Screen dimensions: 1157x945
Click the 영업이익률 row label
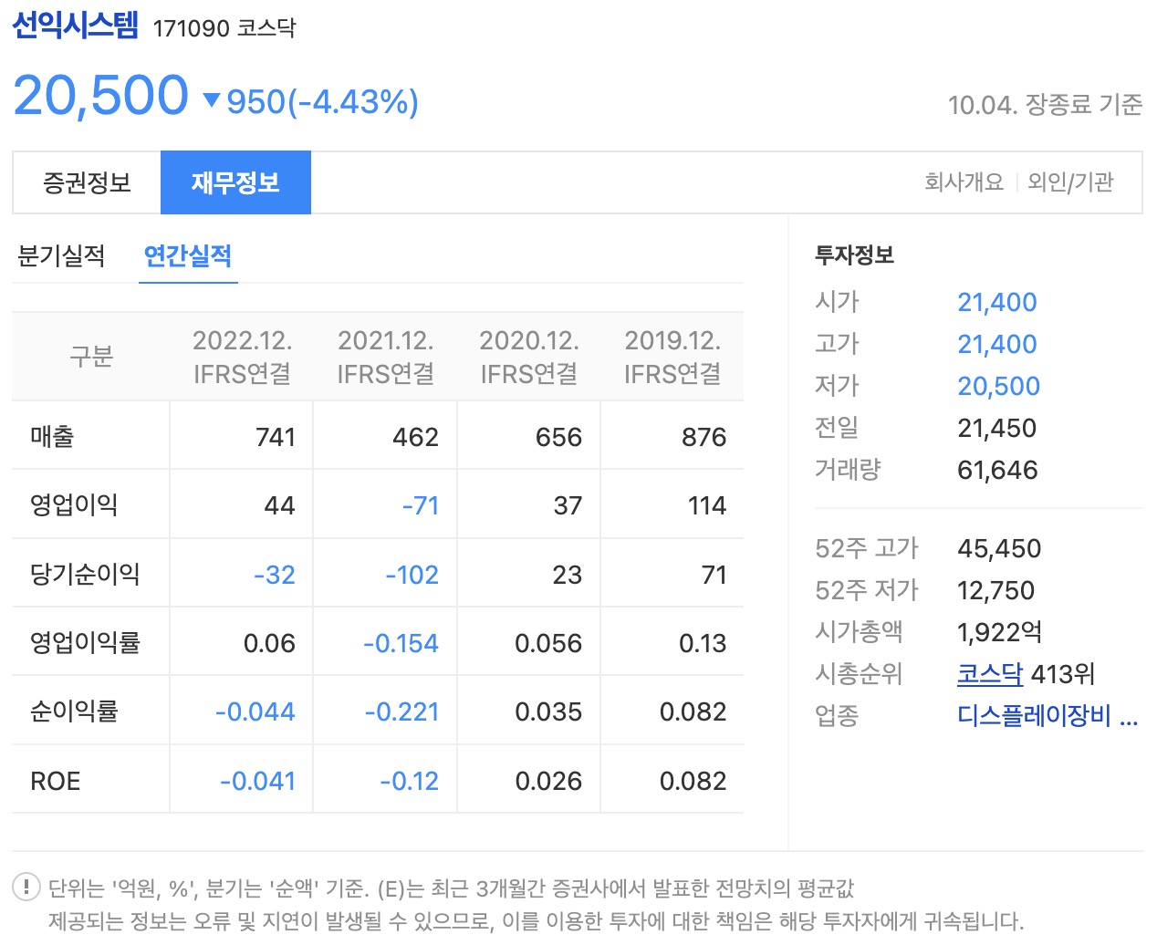pos(85,643)
